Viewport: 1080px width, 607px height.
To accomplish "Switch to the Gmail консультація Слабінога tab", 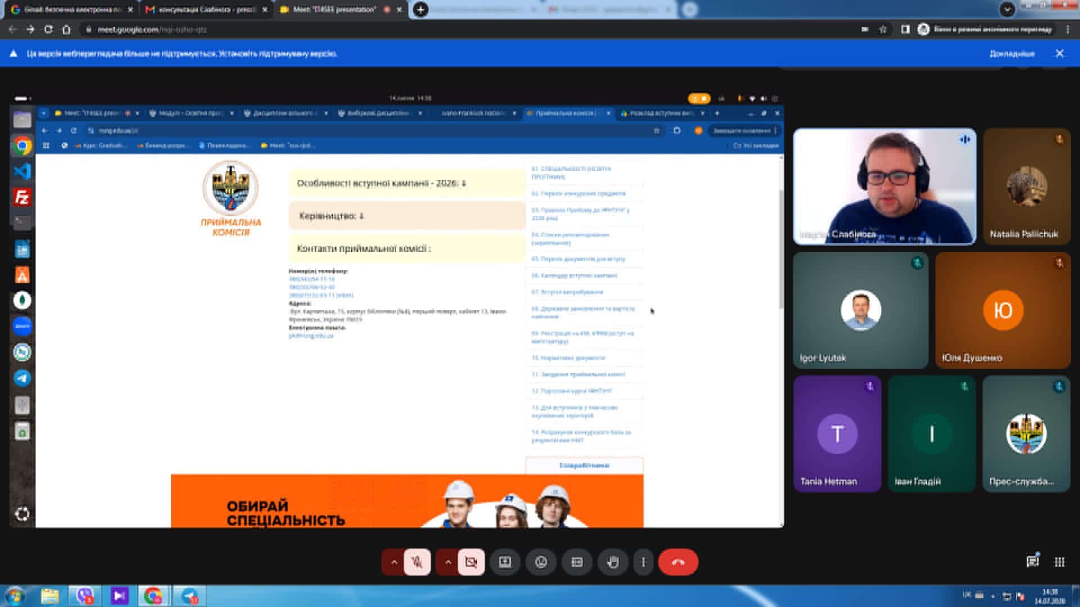I will click(x=206, y=10).
